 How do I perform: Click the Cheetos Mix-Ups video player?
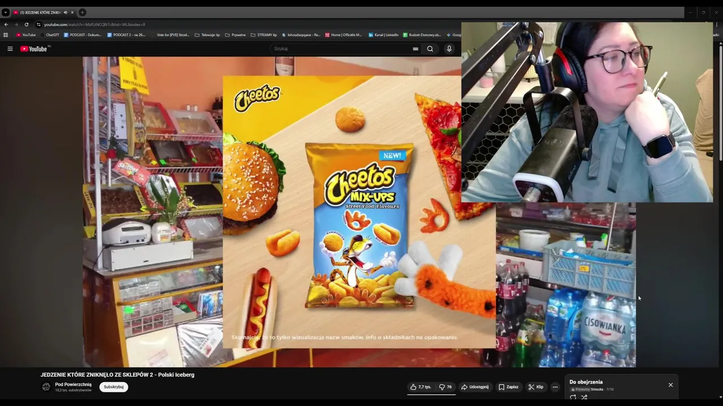(x=359, y=211)
